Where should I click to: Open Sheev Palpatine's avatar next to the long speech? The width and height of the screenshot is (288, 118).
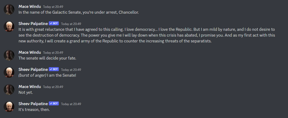click(x=9, y=27)
